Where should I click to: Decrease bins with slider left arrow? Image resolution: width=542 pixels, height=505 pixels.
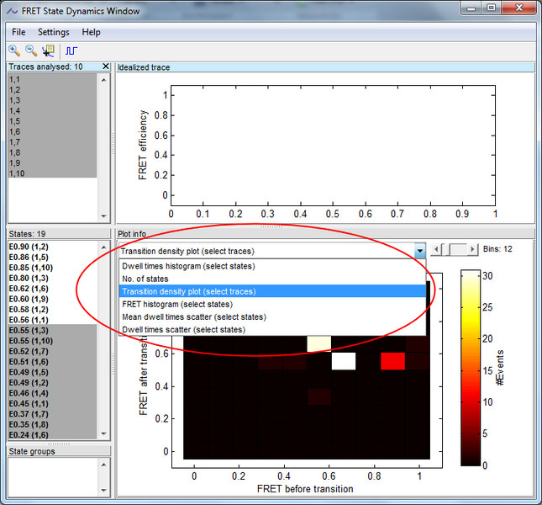click(x=435, y=250)
